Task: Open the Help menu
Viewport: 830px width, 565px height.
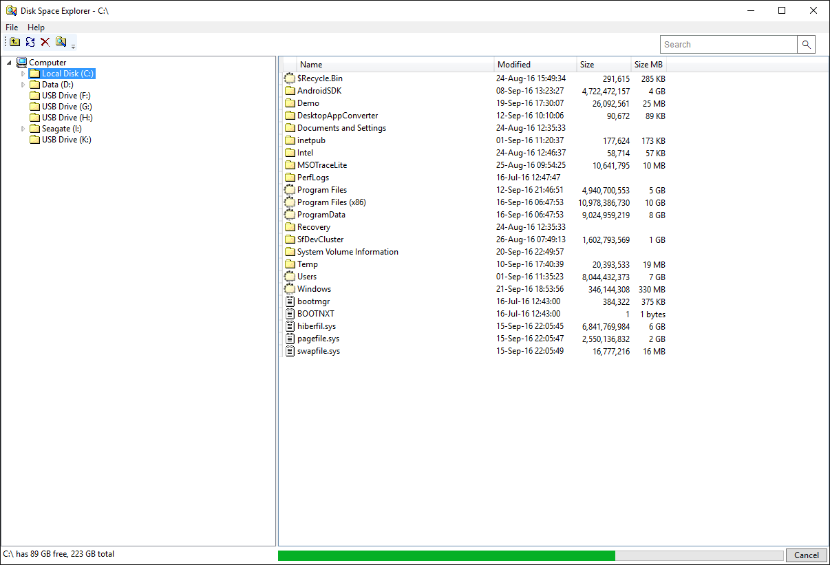Action: coord(36,28)
